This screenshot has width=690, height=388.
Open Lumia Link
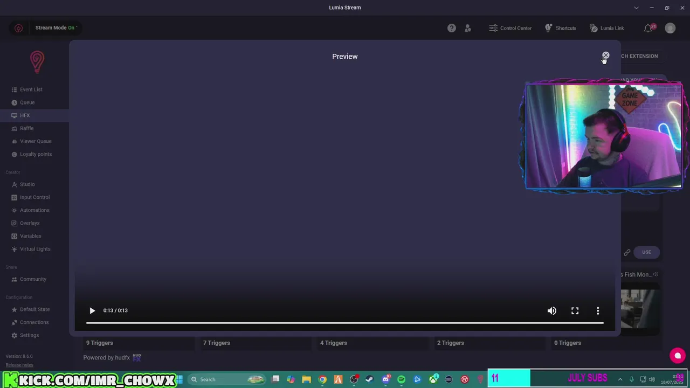[x=606, y=28]
